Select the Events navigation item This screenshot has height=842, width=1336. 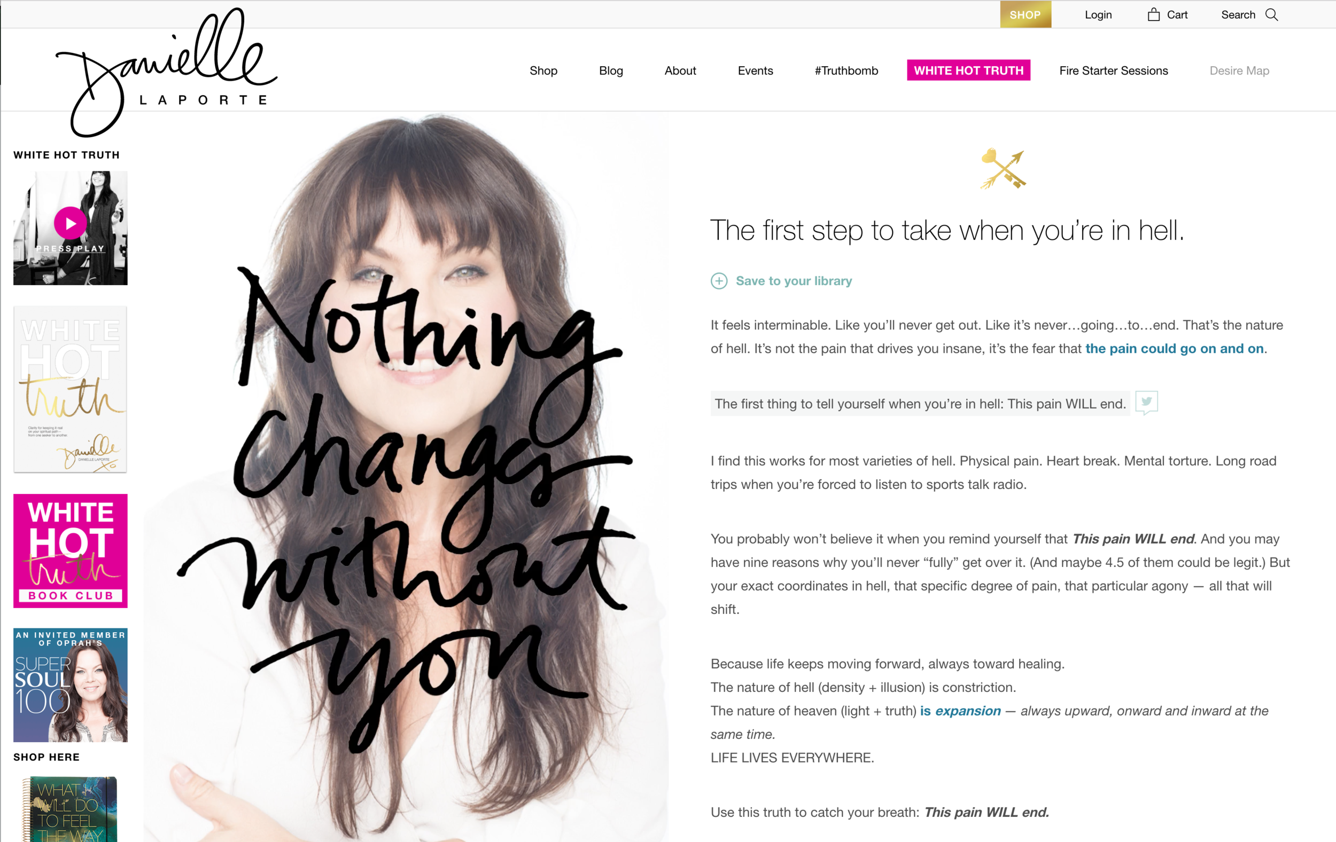click(755, 71)
